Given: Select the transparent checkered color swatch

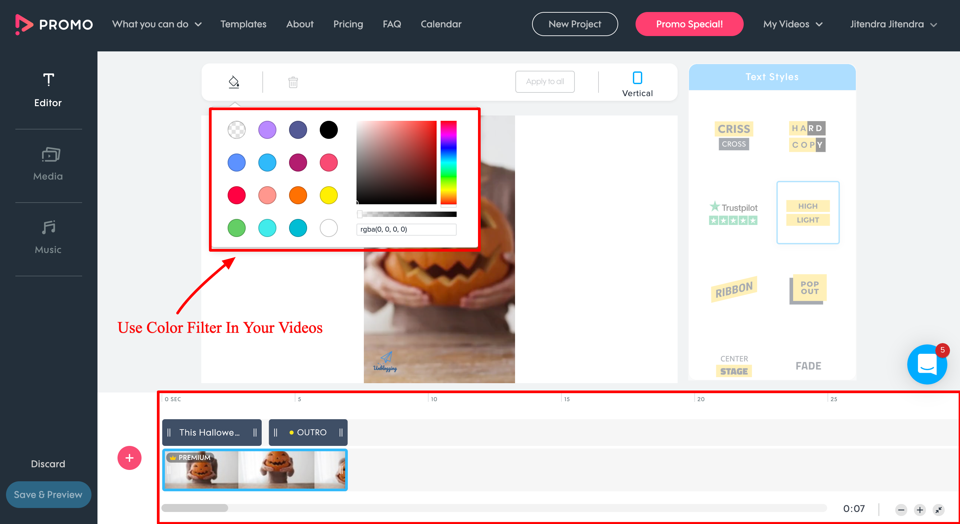Looking at the screenshot, I should tap(237, 130).
